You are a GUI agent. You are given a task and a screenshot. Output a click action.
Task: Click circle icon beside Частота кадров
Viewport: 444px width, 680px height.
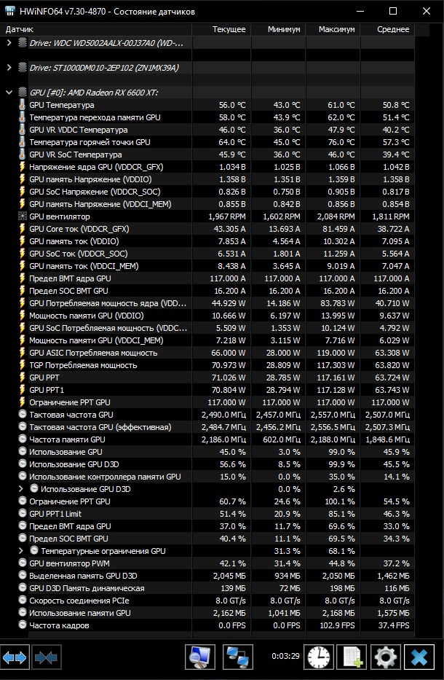click(23, 625)
